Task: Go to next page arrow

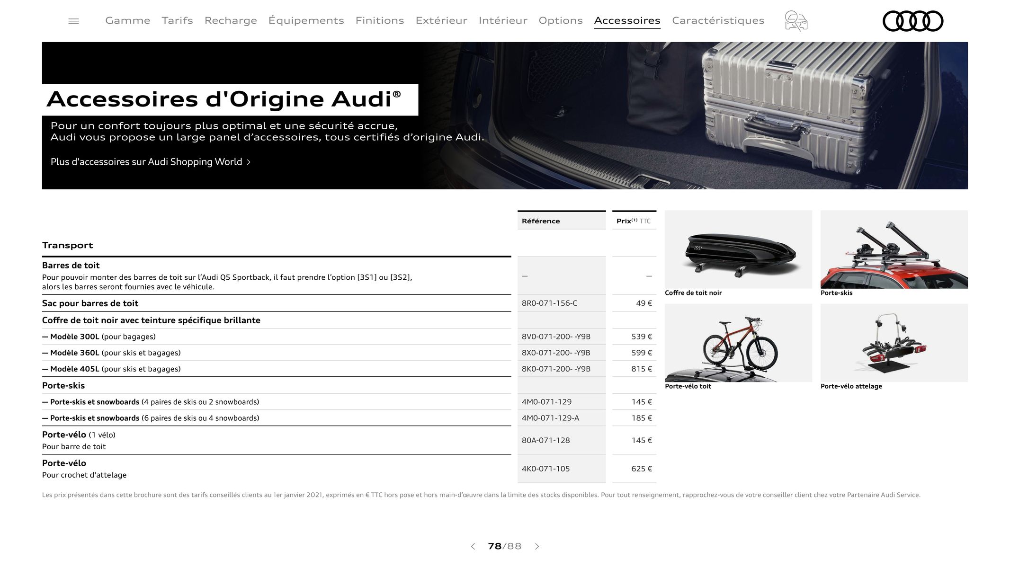Action: (537, 546)
